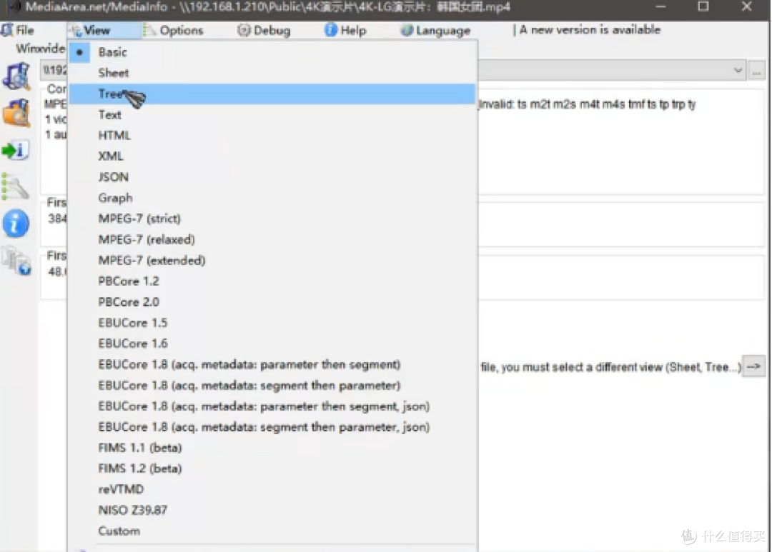Select MPEG-7 (relaxed) output
This screenshot has width=772, height=552.
(x=272, y=240)
